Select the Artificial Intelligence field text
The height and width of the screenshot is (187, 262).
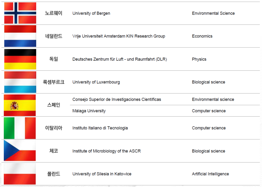pos(210,174)
